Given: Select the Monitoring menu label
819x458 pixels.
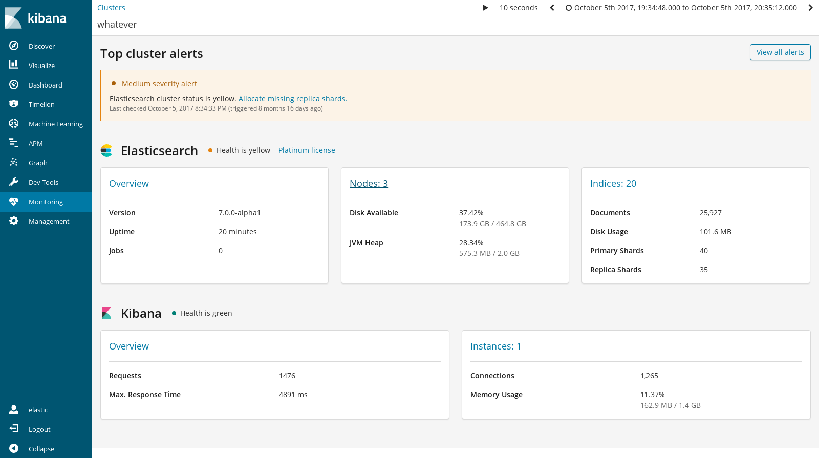Looking at the screenshot, I should tap(46, 202).
